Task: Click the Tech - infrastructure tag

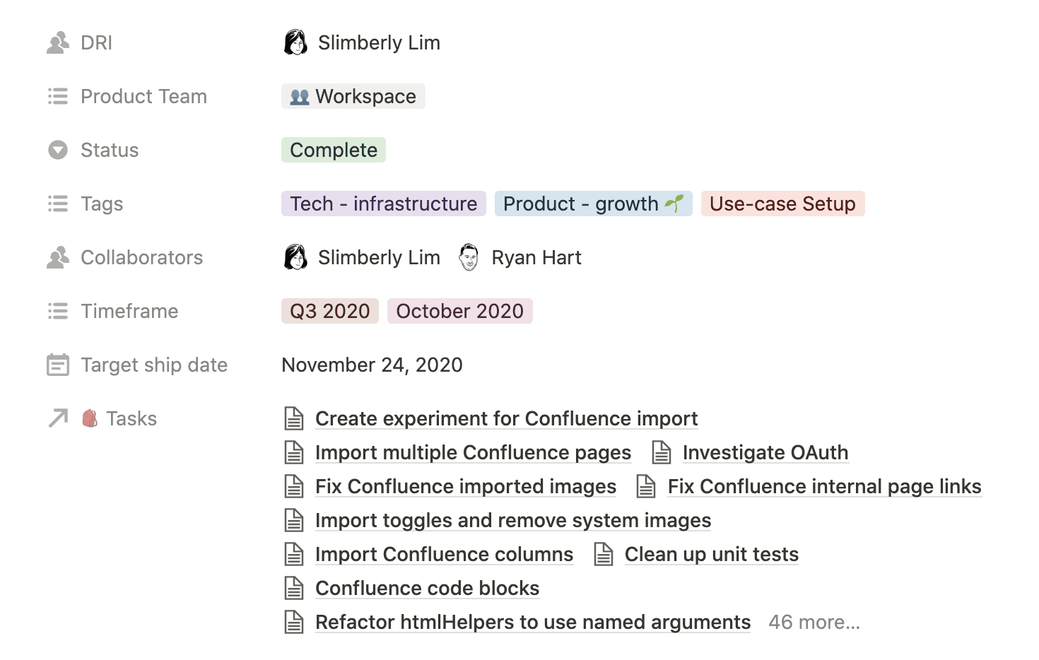Action: 383,204
